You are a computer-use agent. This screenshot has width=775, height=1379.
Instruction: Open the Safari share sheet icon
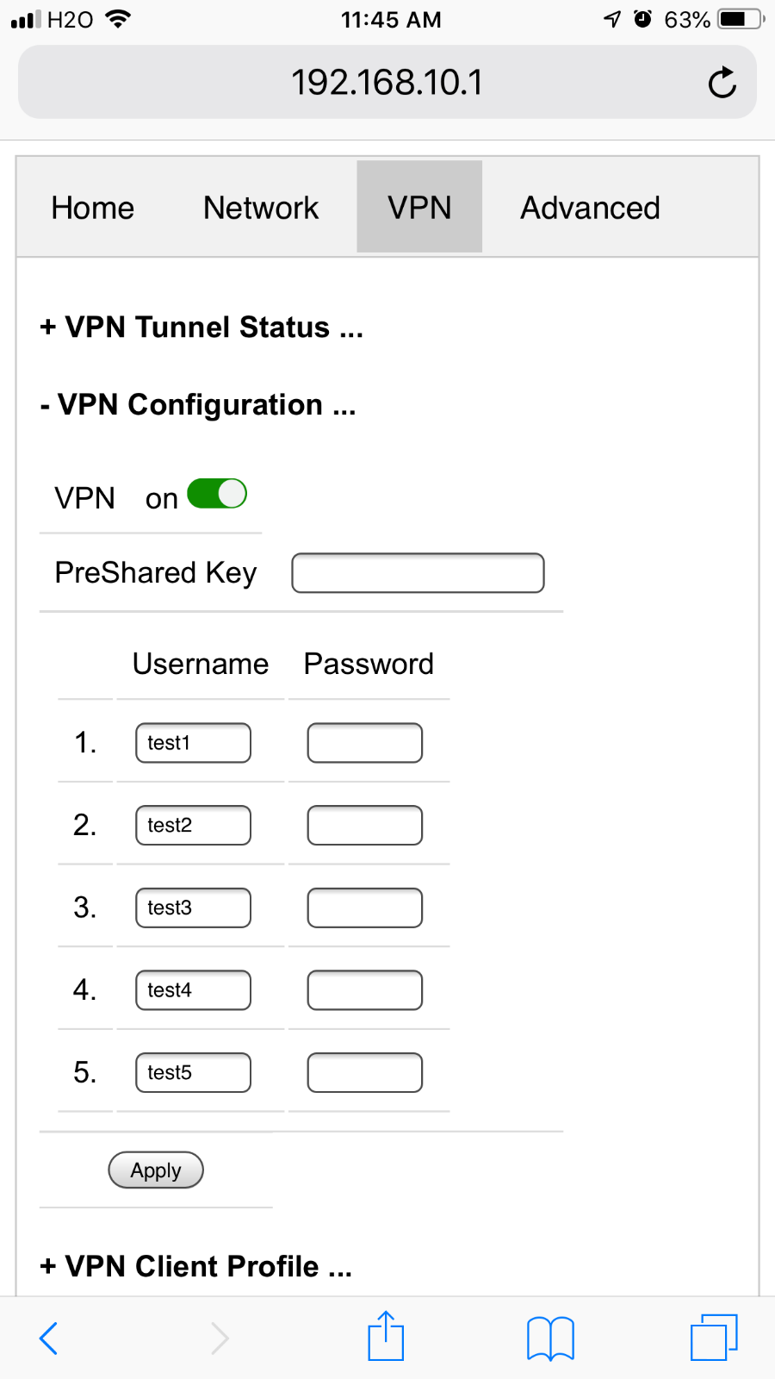pos(386,1337)
